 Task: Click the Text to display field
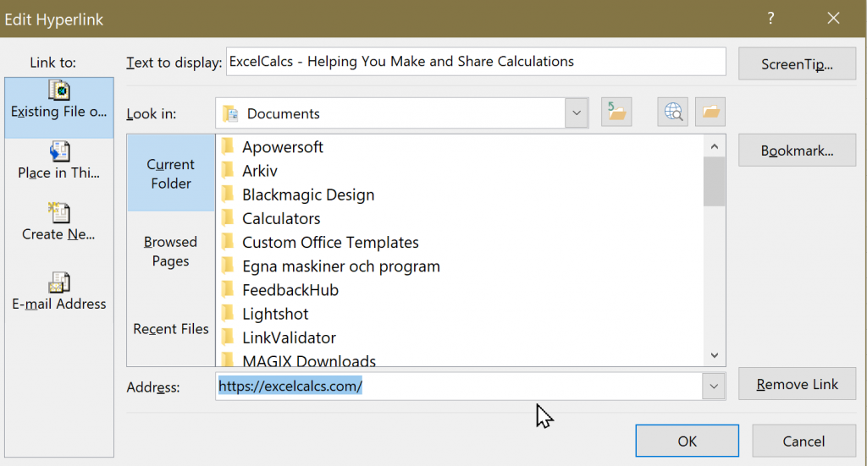[x=476, y=61]
